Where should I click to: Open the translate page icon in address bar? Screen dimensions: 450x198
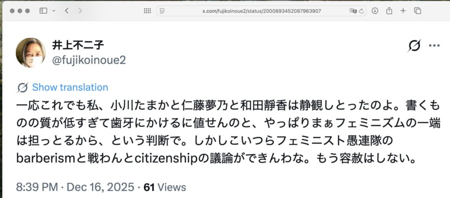click(353, 11)
